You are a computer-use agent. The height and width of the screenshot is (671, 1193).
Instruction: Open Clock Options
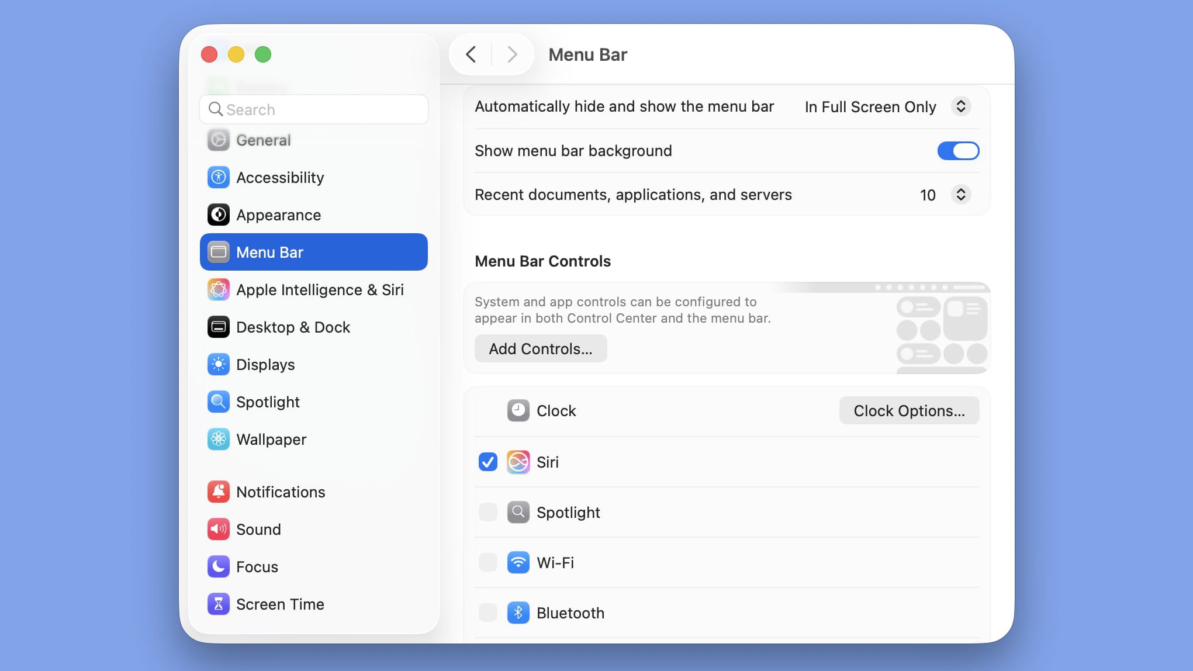(909, 410)
